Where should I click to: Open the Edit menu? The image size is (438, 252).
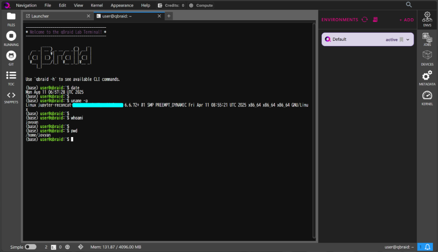(62, 5)
